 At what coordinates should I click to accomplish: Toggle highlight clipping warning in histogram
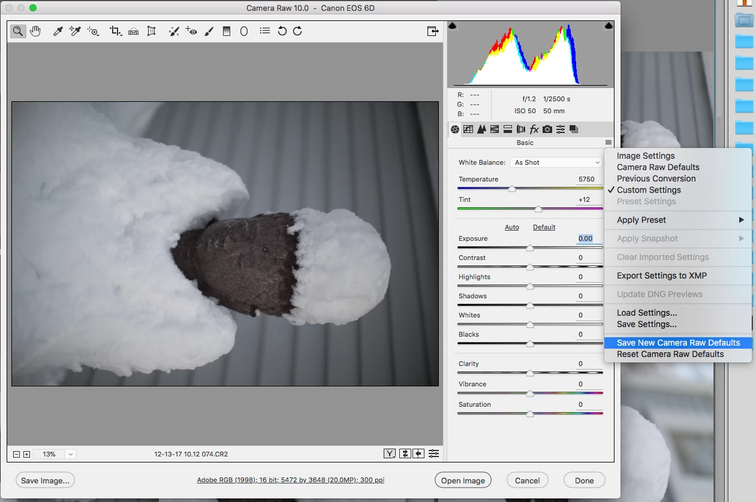click(609, 26)
